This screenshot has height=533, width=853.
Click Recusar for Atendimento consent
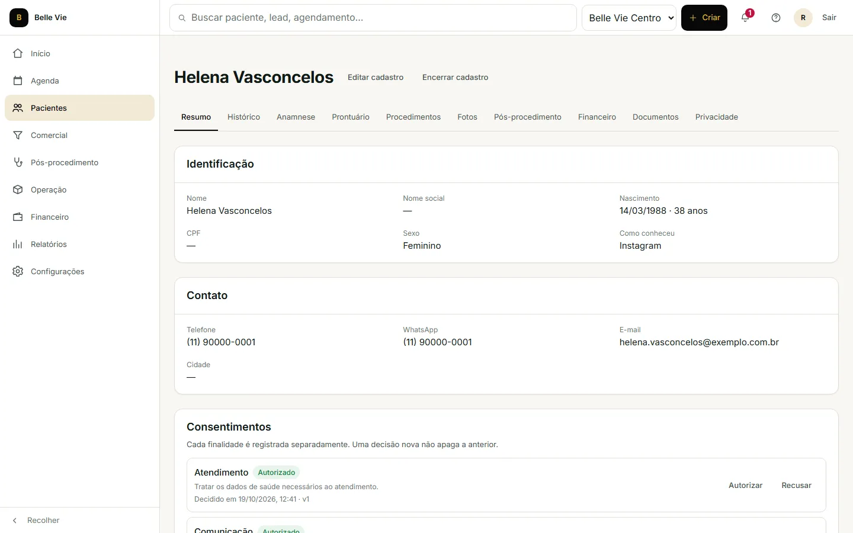[796, 485]
